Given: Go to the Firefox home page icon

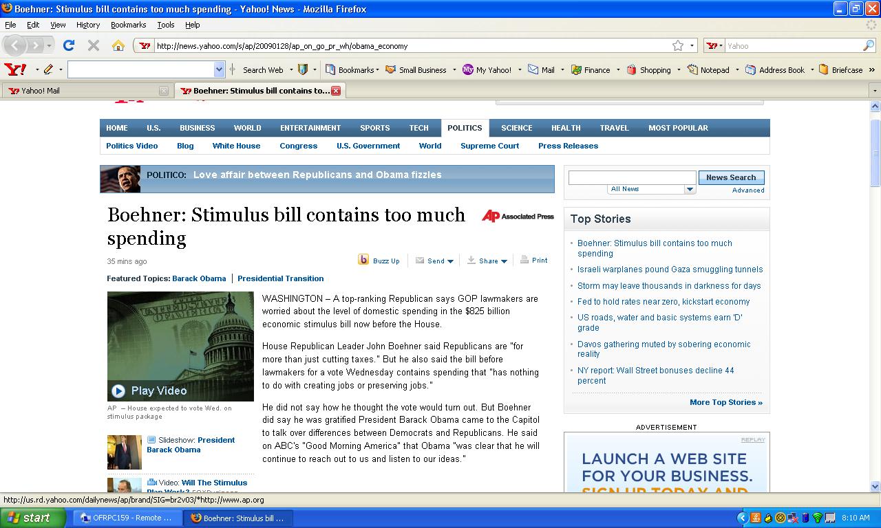Looking at the screenshot, I should coord(118,45).
